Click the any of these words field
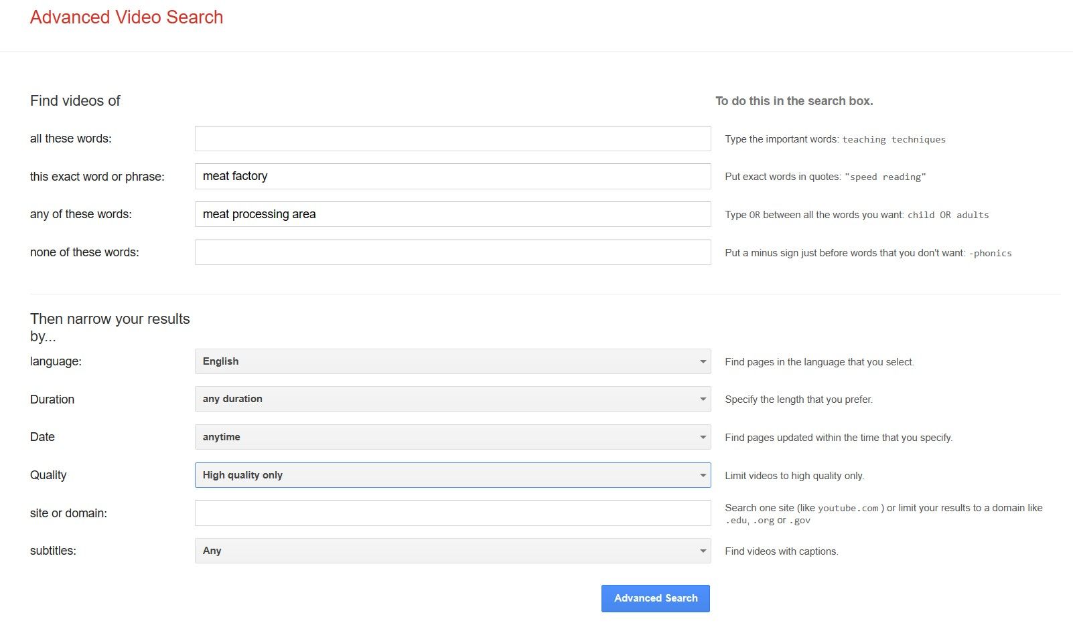The width and height of the screenshot is (1073, 629). coord(452,214)
